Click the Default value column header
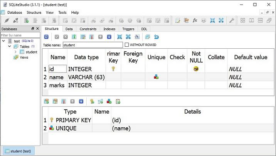Screen dimensions: 276x156 251,57
